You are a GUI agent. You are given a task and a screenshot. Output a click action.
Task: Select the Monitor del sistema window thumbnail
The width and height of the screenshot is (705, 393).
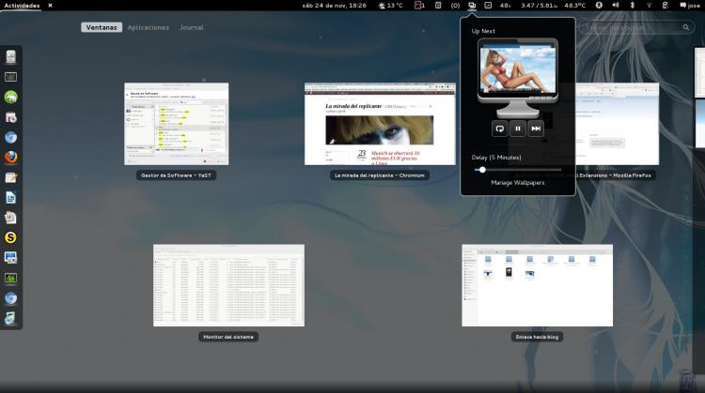pyautogui.click(x=228, y=285)
